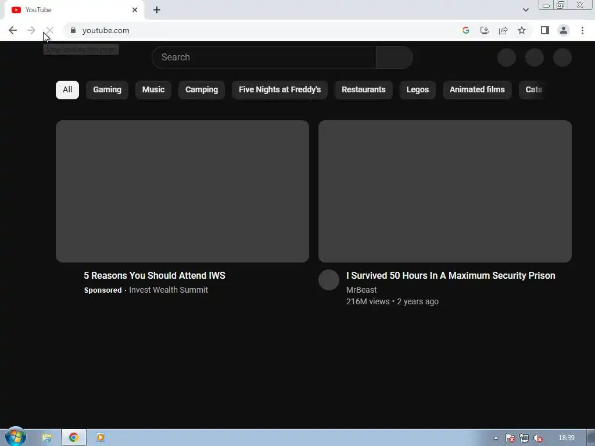Select the Animated films chip
The image size is (595, 446).
(x=477, y=90)
